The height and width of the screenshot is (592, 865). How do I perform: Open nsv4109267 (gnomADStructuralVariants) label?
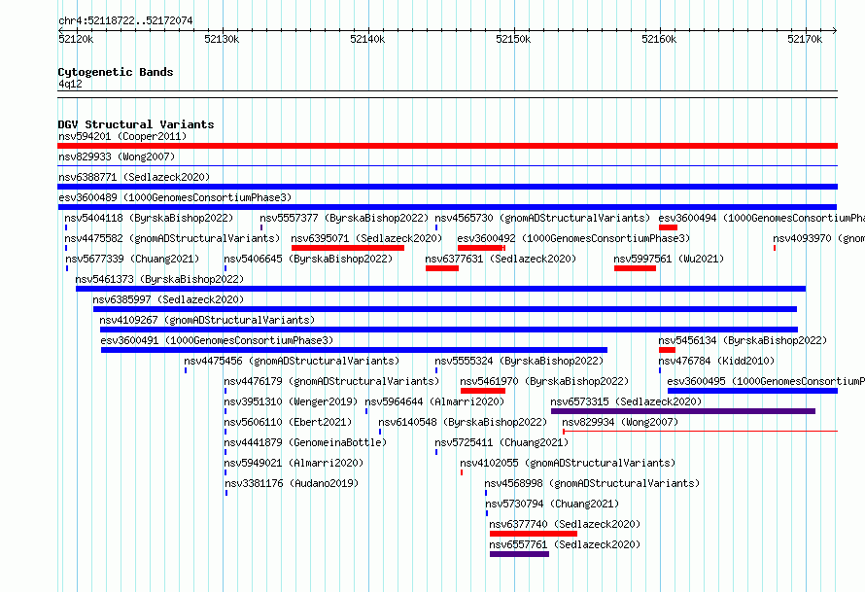[207, 320]
